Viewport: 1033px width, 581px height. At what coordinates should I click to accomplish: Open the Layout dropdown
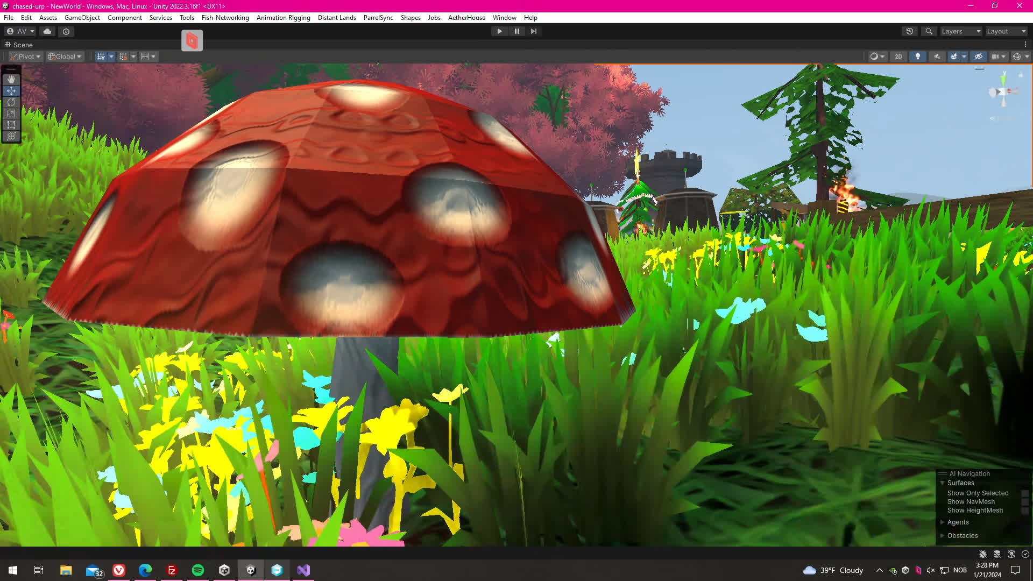click(1006, 31)
